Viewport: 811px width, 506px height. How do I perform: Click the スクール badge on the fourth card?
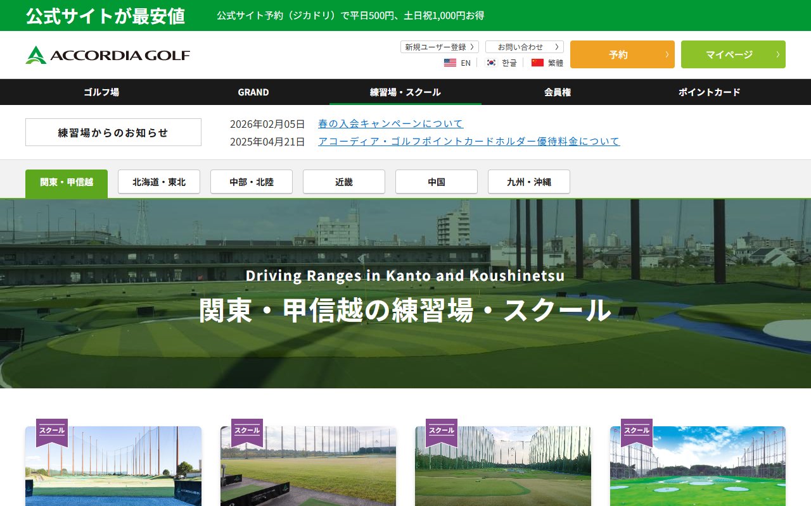tap(636, 431)
